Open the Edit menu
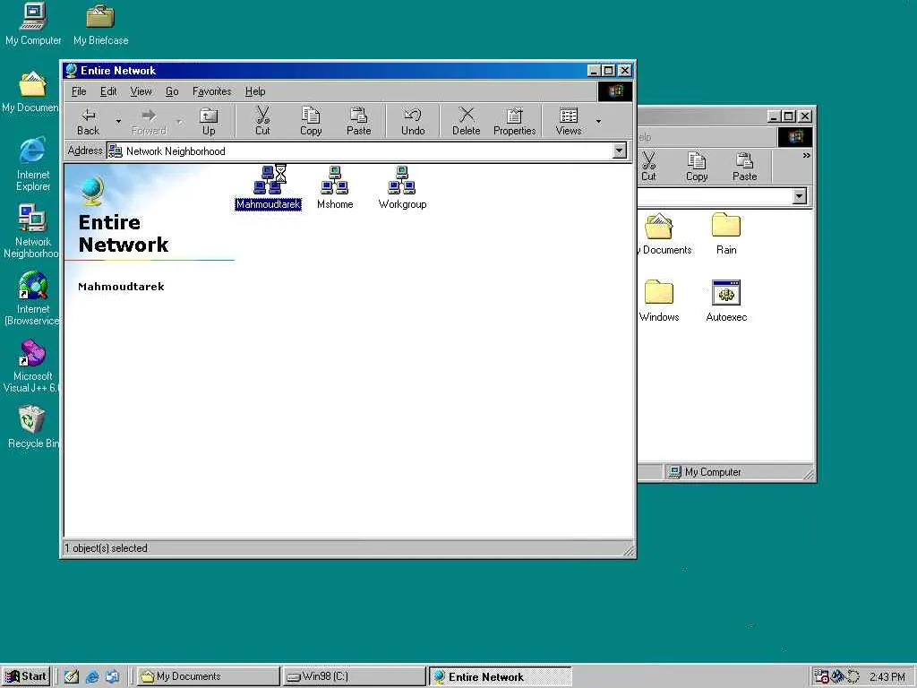 108,91
